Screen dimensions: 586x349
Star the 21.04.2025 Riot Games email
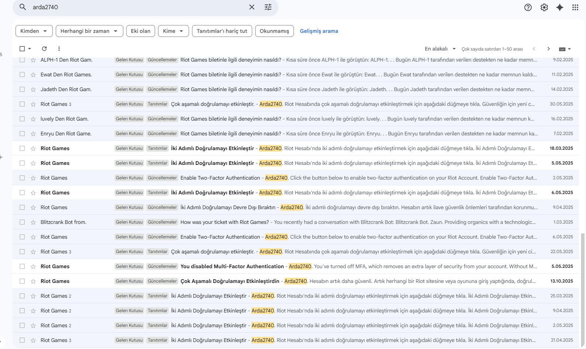point(33,340)
